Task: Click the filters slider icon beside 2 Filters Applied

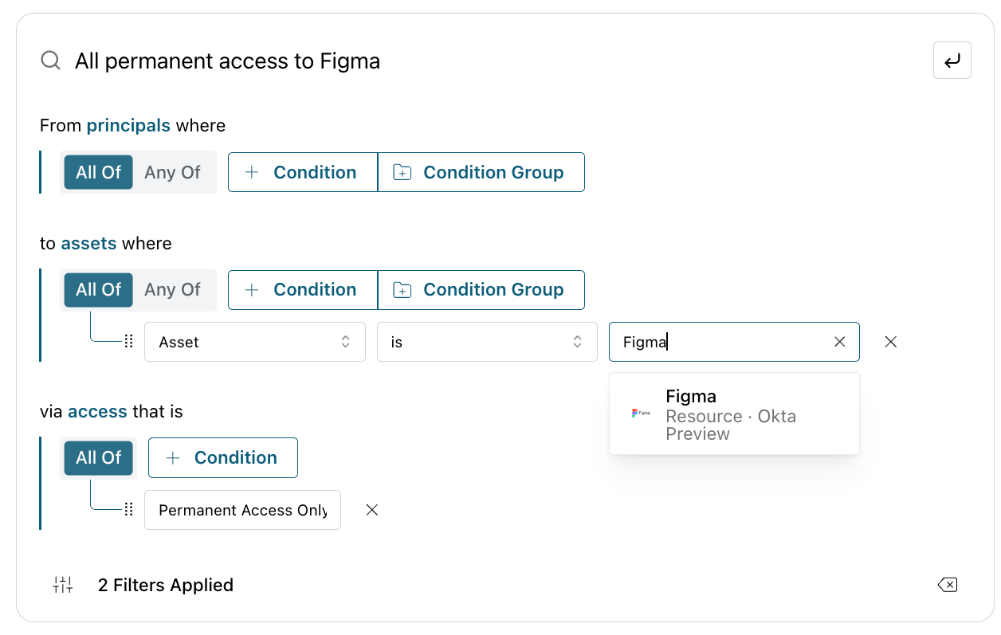Action: (63, 585)
